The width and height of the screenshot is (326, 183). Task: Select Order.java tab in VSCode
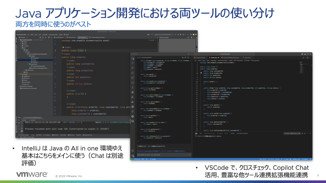pyautogui.click(x=214, y=58)
